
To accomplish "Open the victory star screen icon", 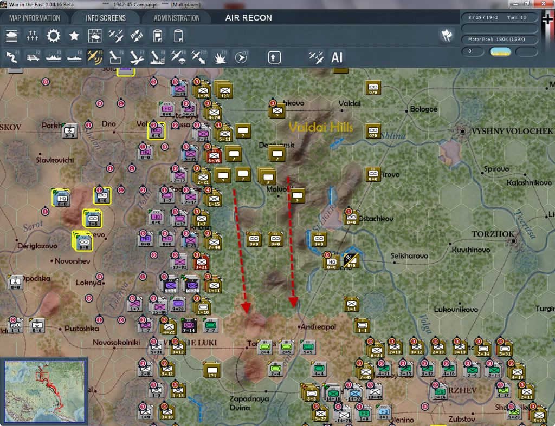I will click(x=74, y=36).
